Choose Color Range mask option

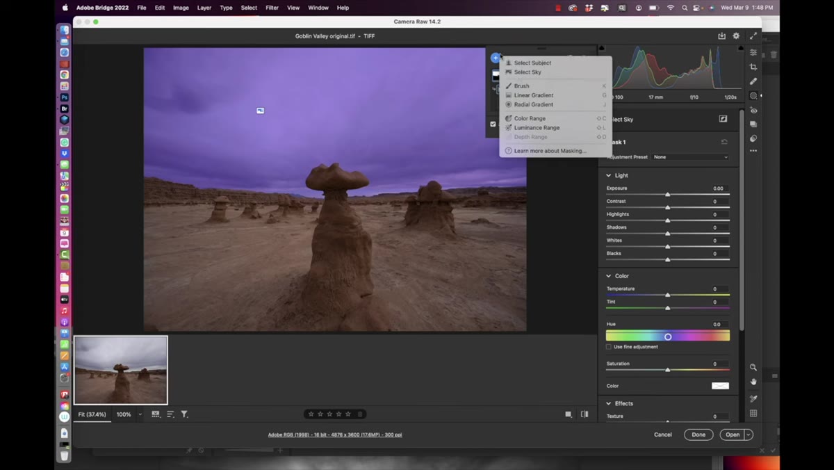[530, 118]
